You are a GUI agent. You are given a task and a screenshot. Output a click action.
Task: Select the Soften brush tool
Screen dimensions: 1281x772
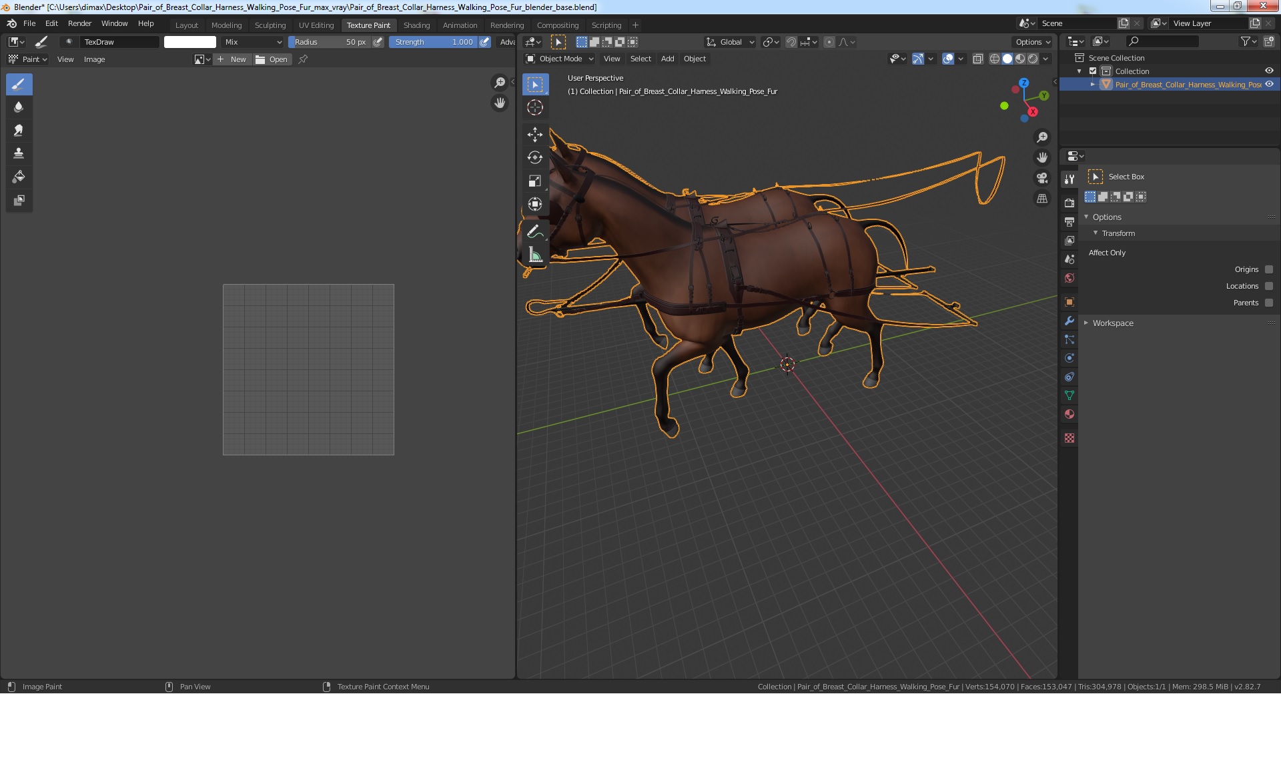click(x=19, y=107)
